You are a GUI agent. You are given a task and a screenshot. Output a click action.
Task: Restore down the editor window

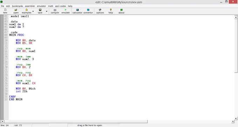click(226, 2)
